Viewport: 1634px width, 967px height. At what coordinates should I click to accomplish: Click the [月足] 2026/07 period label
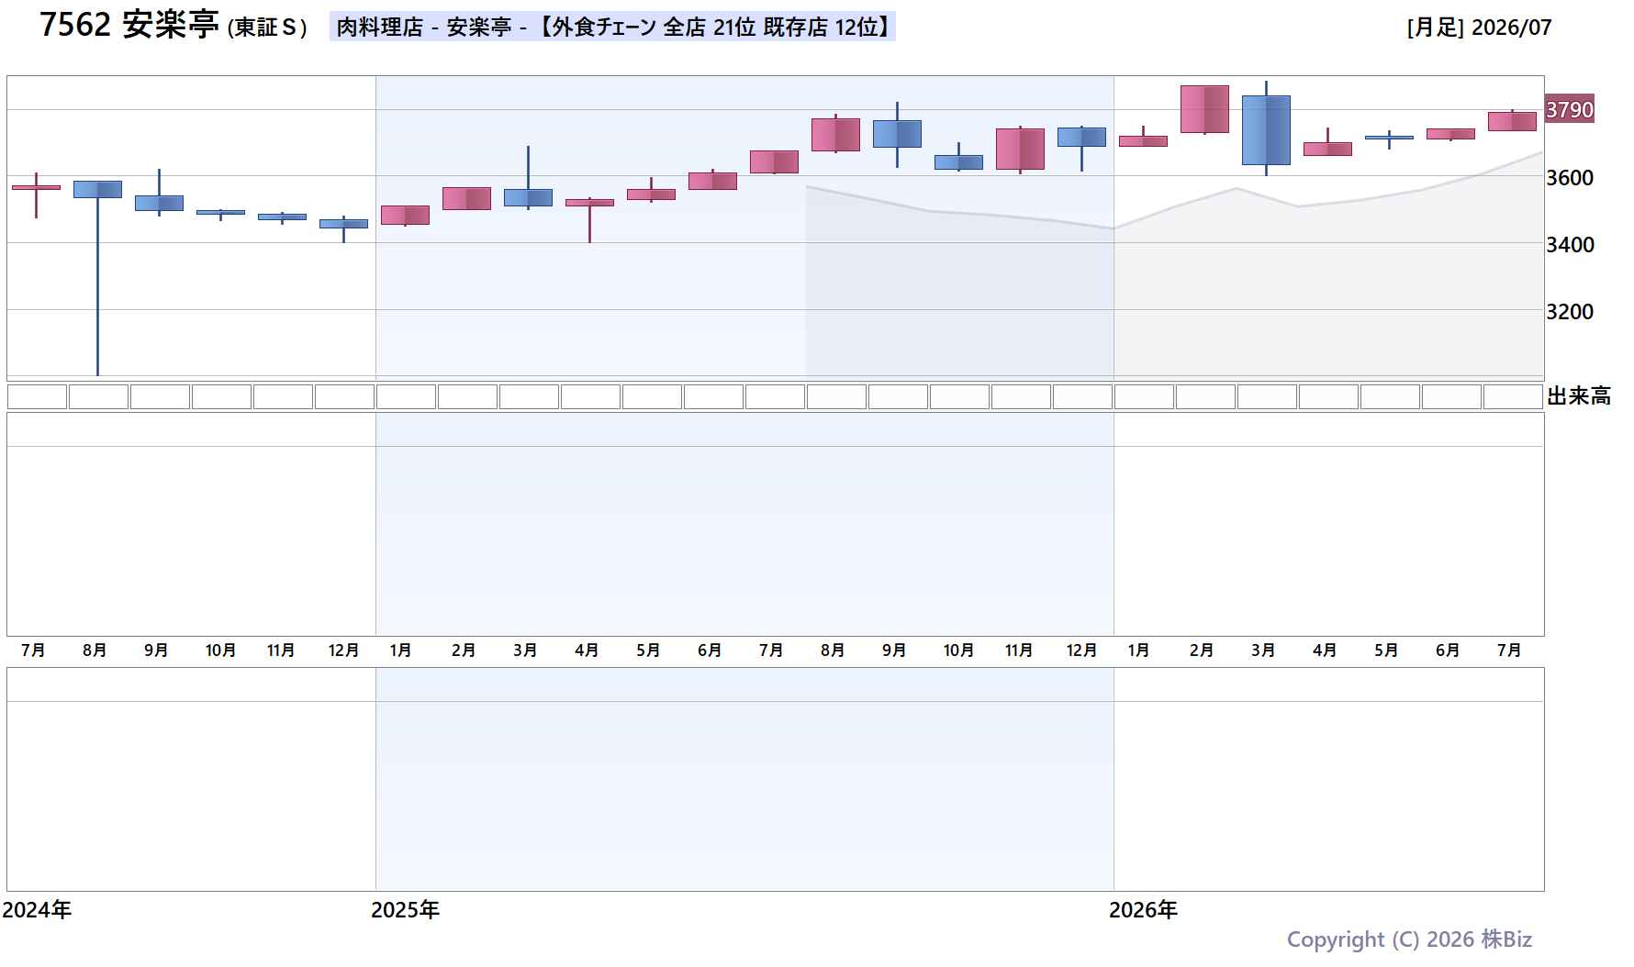[1479, 28]
